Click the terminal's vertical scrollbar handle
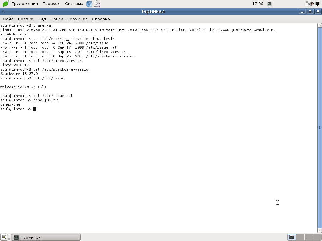Viewport: 322px width, 241px height. (x=319, y=128)
